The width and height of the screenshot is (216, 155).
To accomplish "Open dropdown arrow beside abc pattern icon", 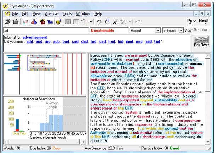I will pyautogui.click(x=130, y=22).
